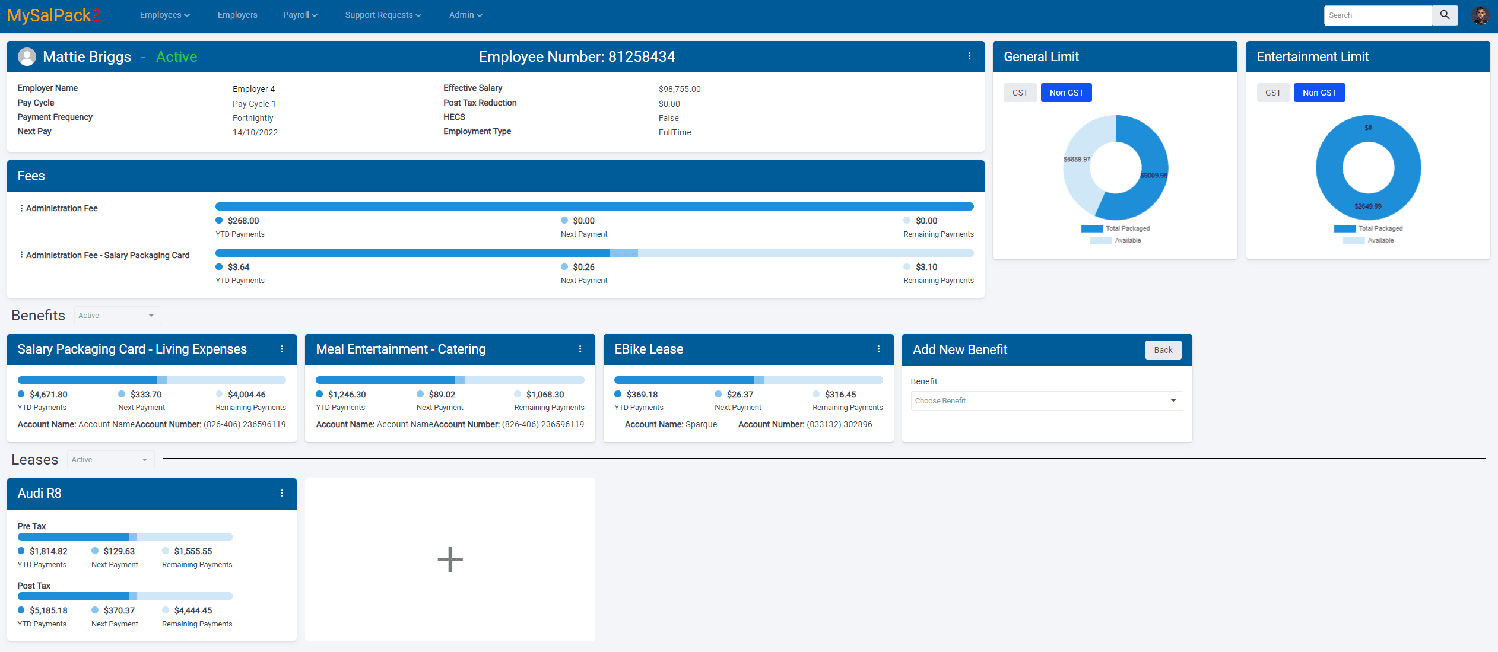Click the Search input field
Screen dimensions: 1498x652
point(1377,15)
